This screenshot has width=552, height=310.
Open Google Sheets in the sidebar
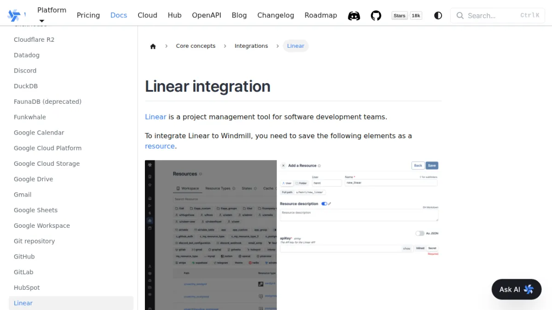(x=35, y=210)
